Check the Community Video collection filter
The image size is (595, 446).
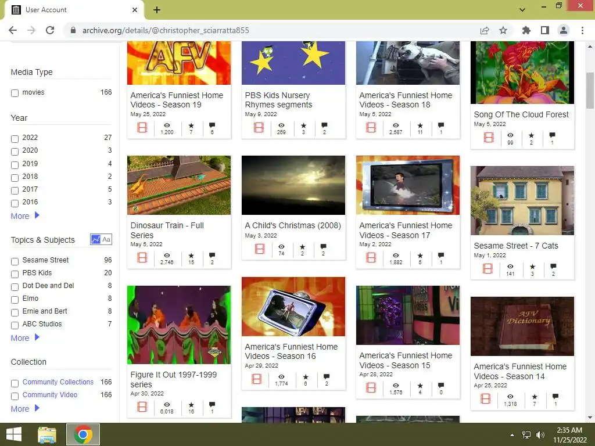15,396
